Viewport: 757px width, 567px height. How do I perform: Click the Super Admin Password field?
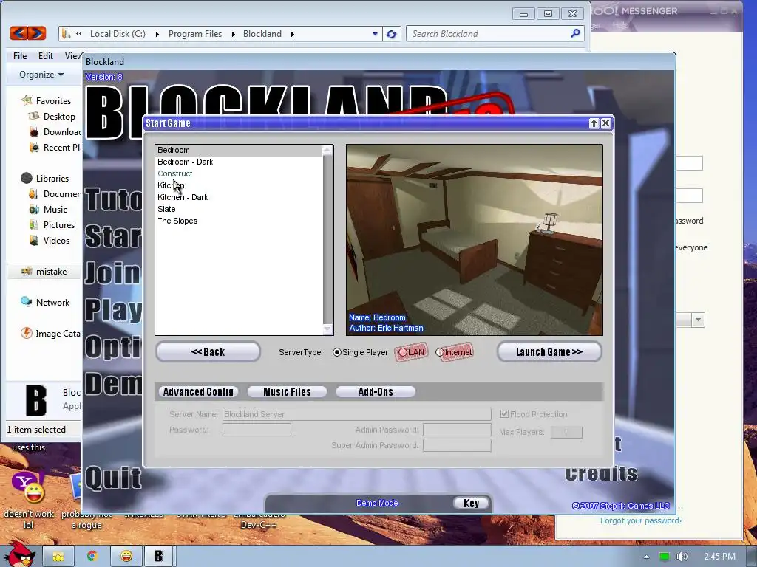[457, 445]
